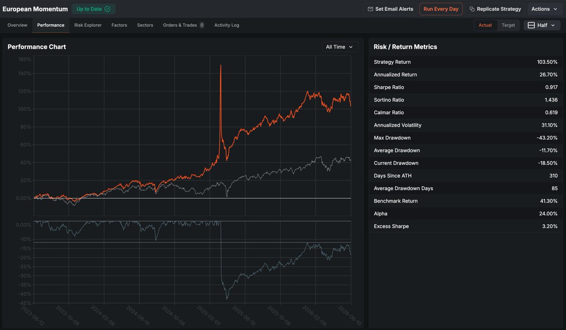This screenshot has height=330, width=566.
Task: Click the 160% y-axis label
Action: tap(24, 59)
